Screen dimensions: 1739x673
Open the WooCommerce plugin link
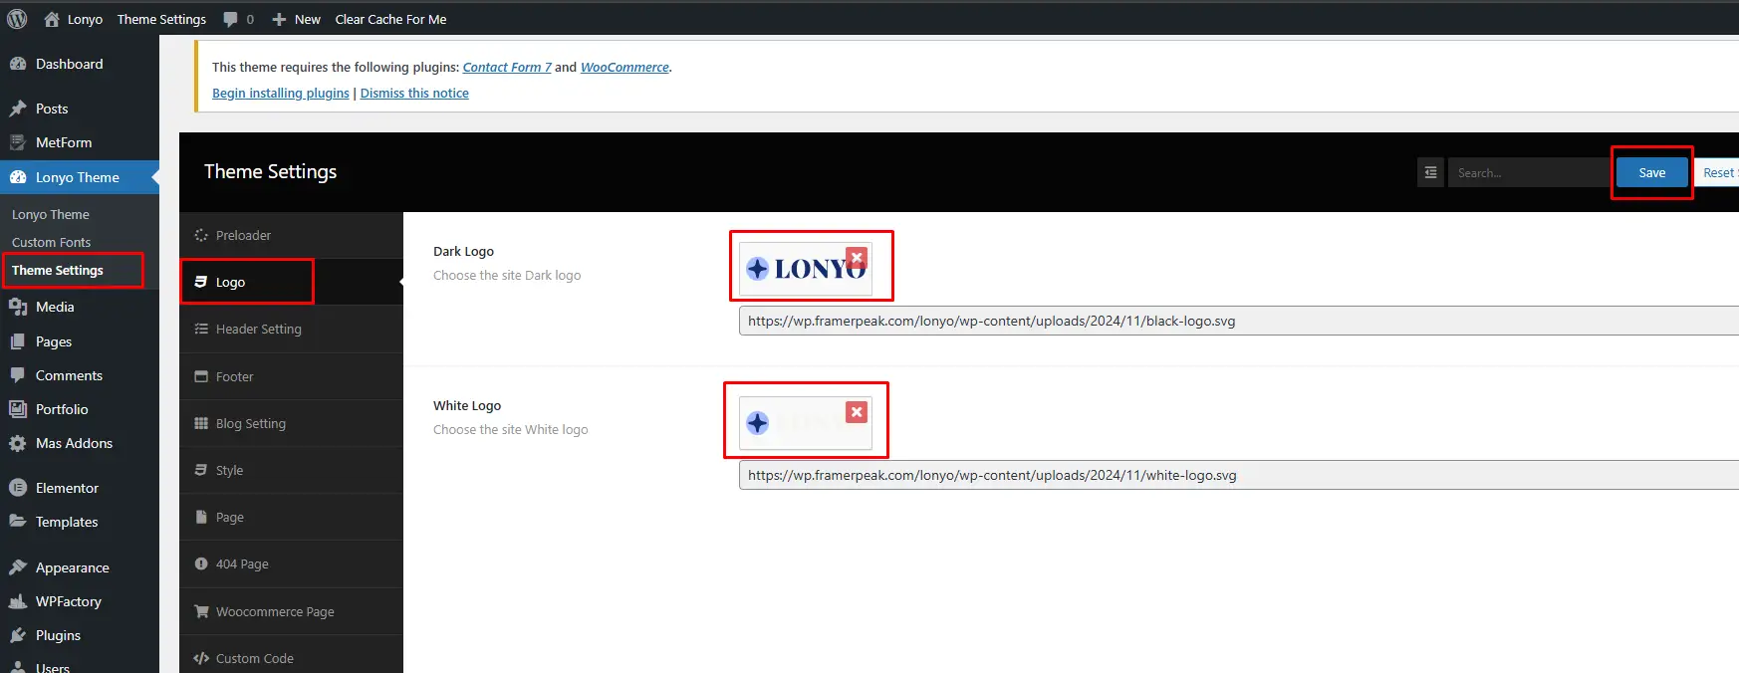tap(624, 67)
